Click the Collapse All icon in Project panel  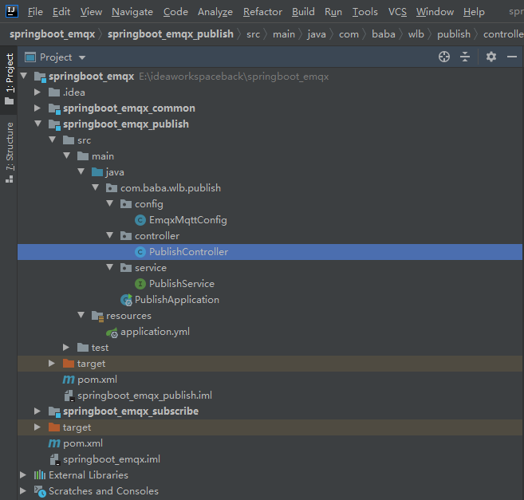[465, 57]
